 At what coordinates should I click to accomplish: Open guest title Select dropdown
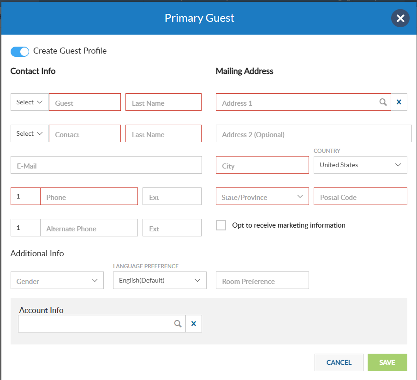[x=30, y=102]
